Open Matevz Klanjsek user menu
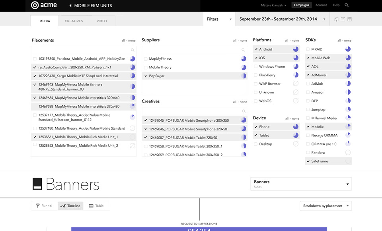Screen dimensions: 382x231 click(x=274, y=5)
